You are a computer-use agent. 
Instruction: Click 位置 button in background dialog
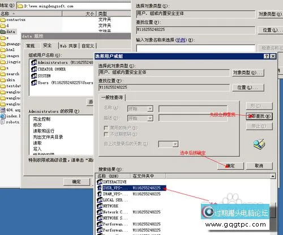click(x=271, y=30)
